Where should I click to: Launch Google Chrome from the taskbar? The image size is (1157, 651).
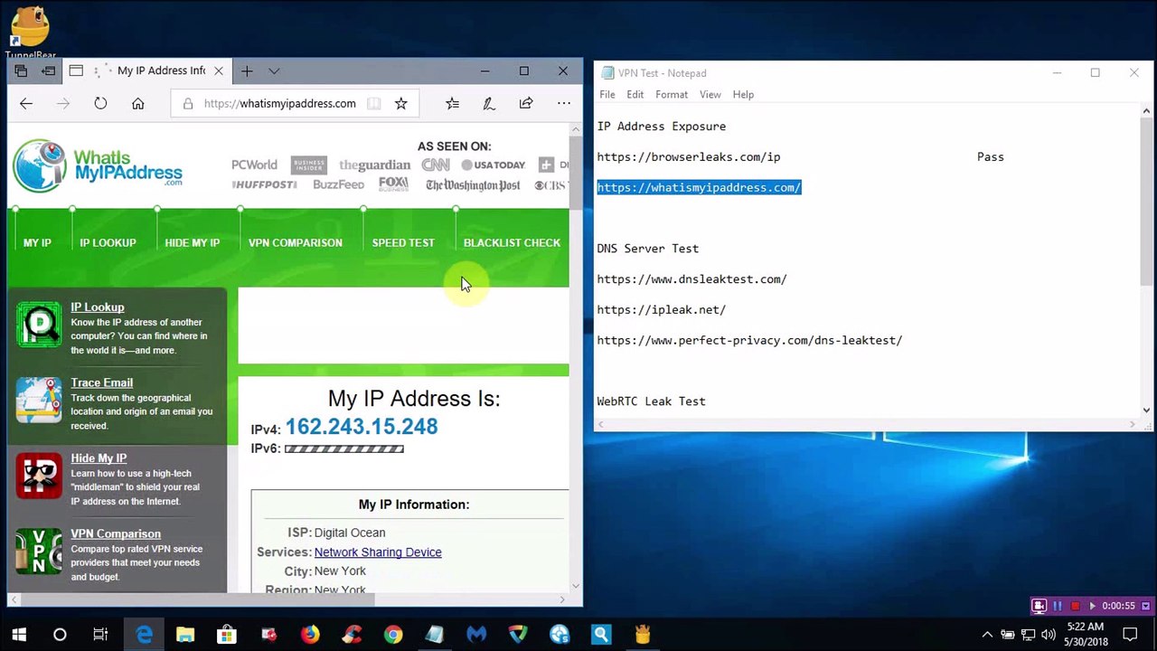[393, 635]
